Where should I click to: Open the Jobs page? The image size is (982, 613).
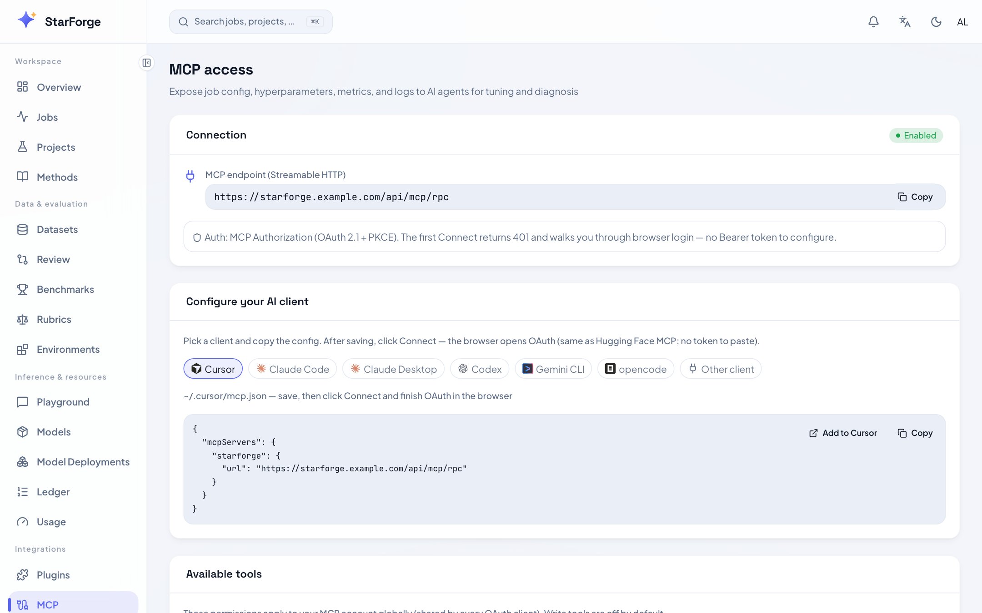click(73, 117)
